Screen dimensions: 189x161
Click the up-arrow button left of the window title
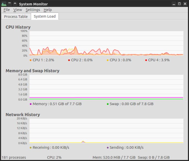click(x=15, y=4)
